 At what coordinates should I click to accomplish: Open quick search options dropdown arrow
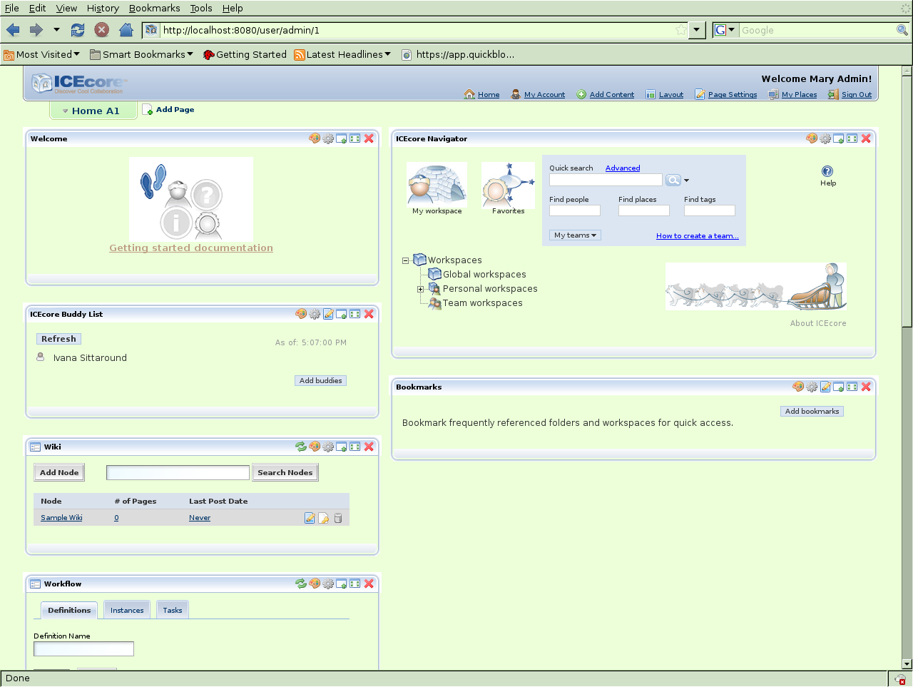(x=687, y=180)
